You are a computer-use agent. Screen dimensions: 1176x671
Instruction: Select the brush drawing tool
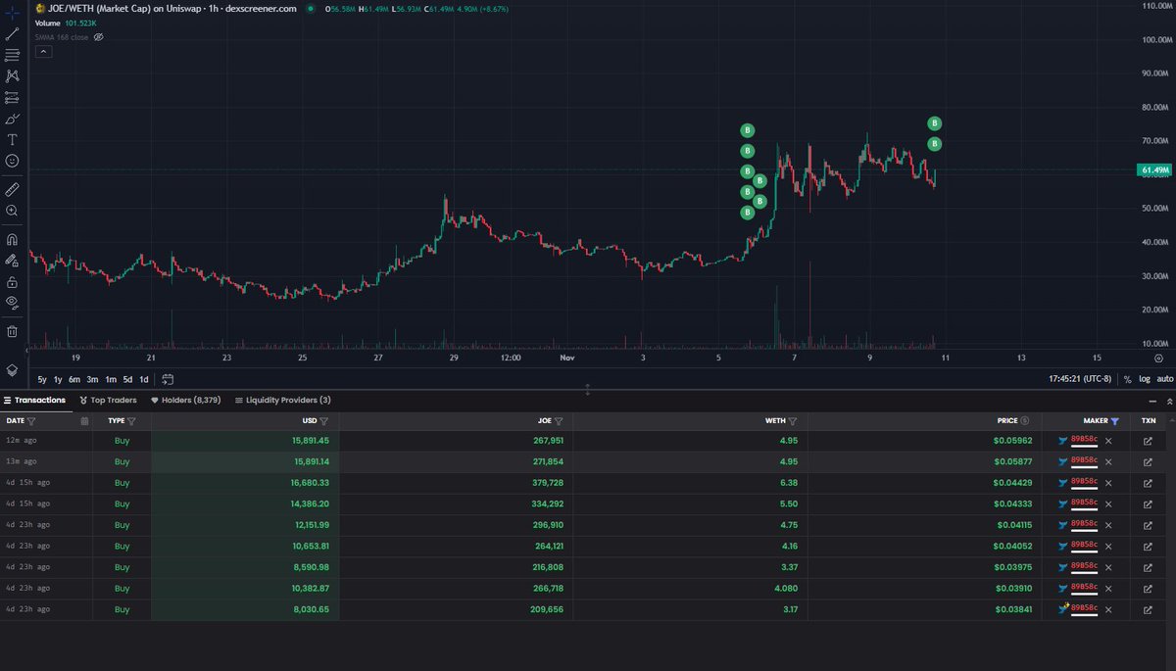12,119
